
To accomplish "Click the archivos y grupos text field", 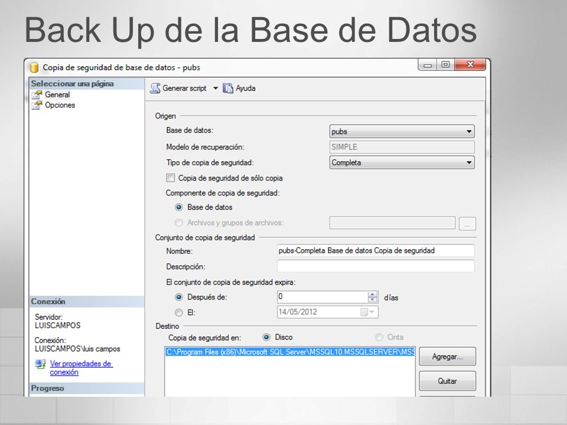I will point(392,223).
